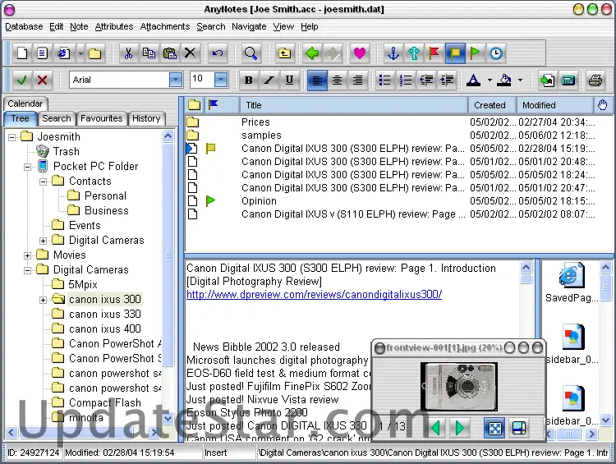Sort notes by Modified column header

pyautogui.click(x=554, y=105)
